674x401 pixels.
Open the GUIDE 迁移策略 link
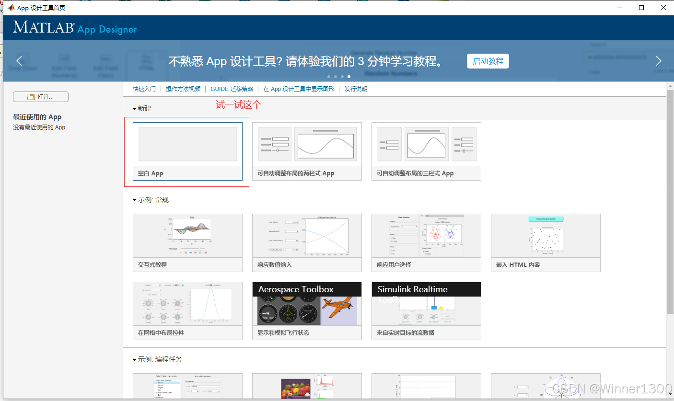click(232, 89)
